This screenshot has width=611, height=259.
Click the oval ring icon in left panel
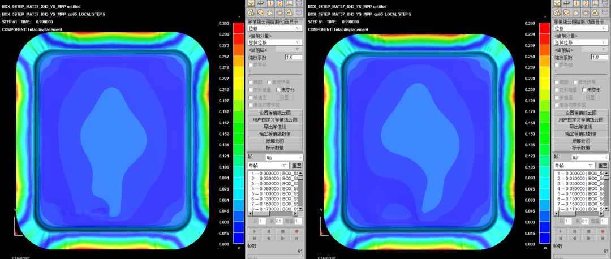coord(280,12)
